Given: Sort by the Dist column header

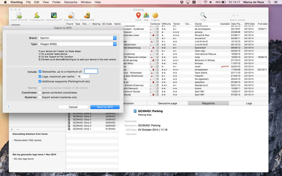Looking at the screenshot, I should tap(86, 24).
